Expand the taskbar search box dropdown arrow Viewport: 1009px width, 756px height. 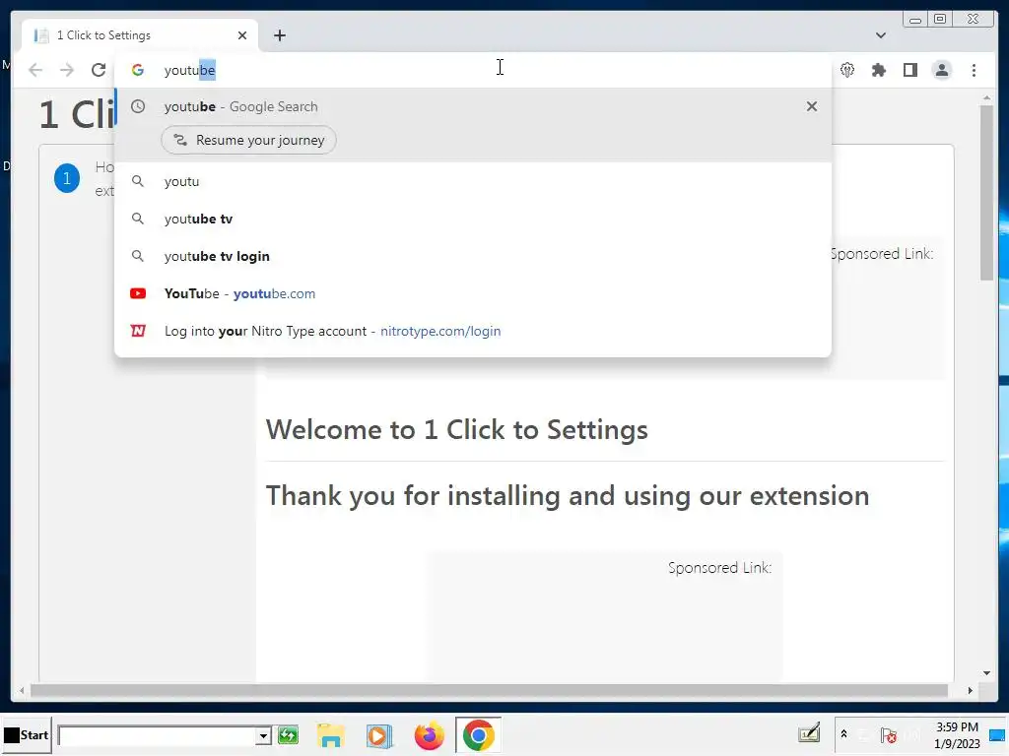pyautogui.click(x=262, y=735)
